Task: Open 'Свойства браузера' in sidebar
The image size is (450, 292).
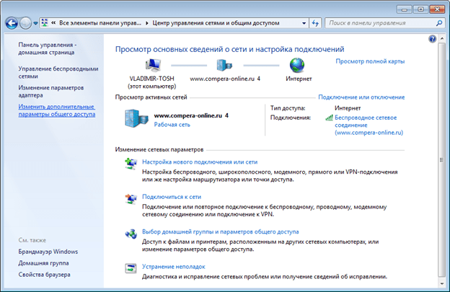Action: click(x=44, y=275)
